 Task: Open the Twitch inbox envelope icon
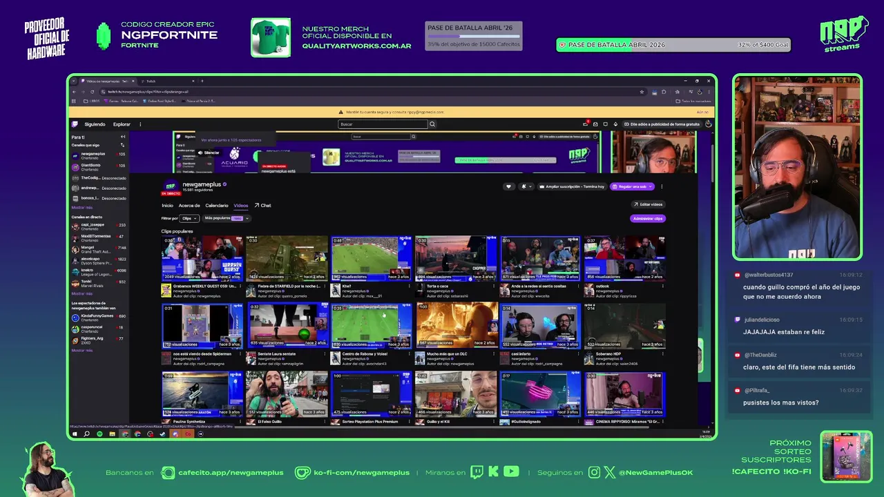595,124
